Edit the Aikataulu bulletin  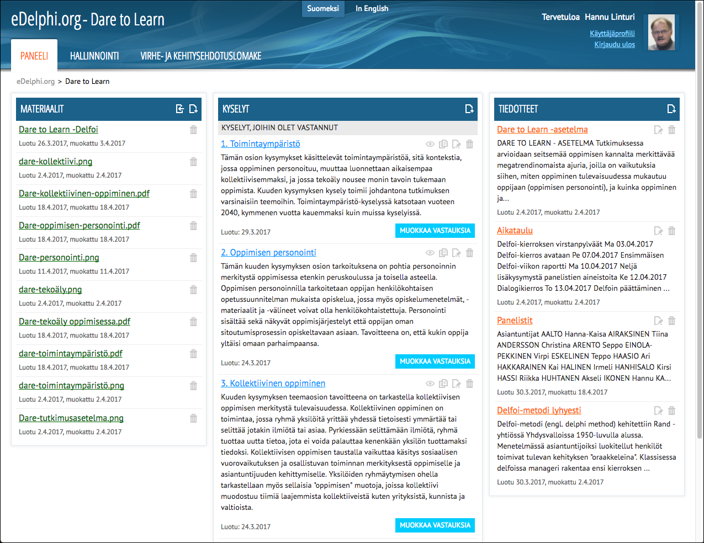658,231
